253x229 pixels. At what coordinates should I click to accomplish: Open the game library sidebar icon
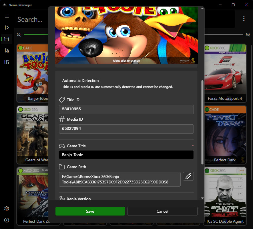(7, 39)
